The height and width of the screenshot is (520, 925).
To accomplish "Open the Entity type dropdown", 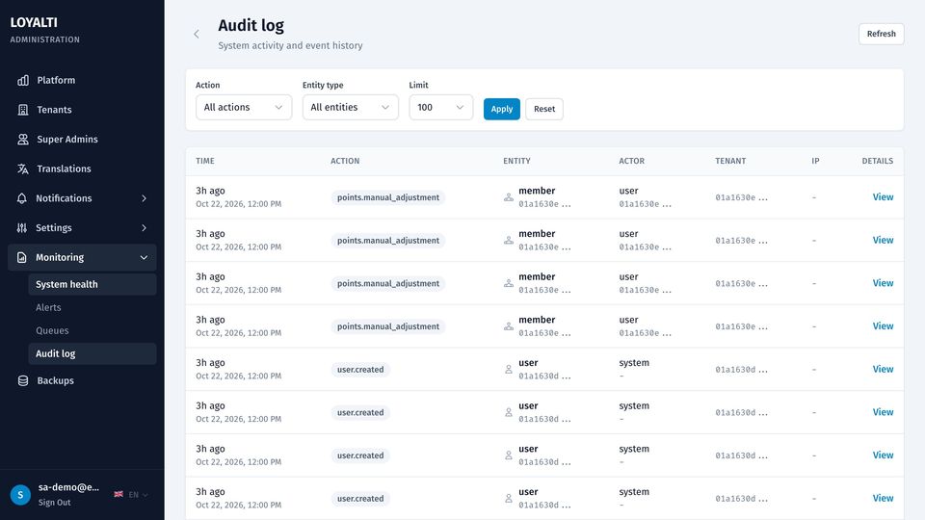I will pyautogui.click(x=351, y=107).
